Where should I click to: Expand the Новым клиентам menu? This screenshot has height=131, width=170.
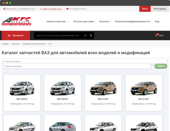point(57,21)
